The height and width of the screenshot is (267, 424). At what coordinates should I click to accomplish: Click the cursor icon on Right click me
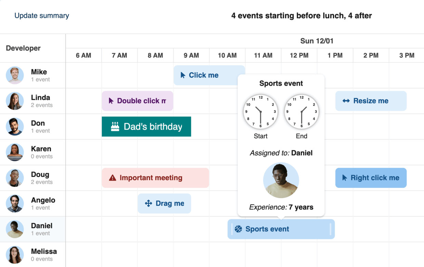point(345,178)
